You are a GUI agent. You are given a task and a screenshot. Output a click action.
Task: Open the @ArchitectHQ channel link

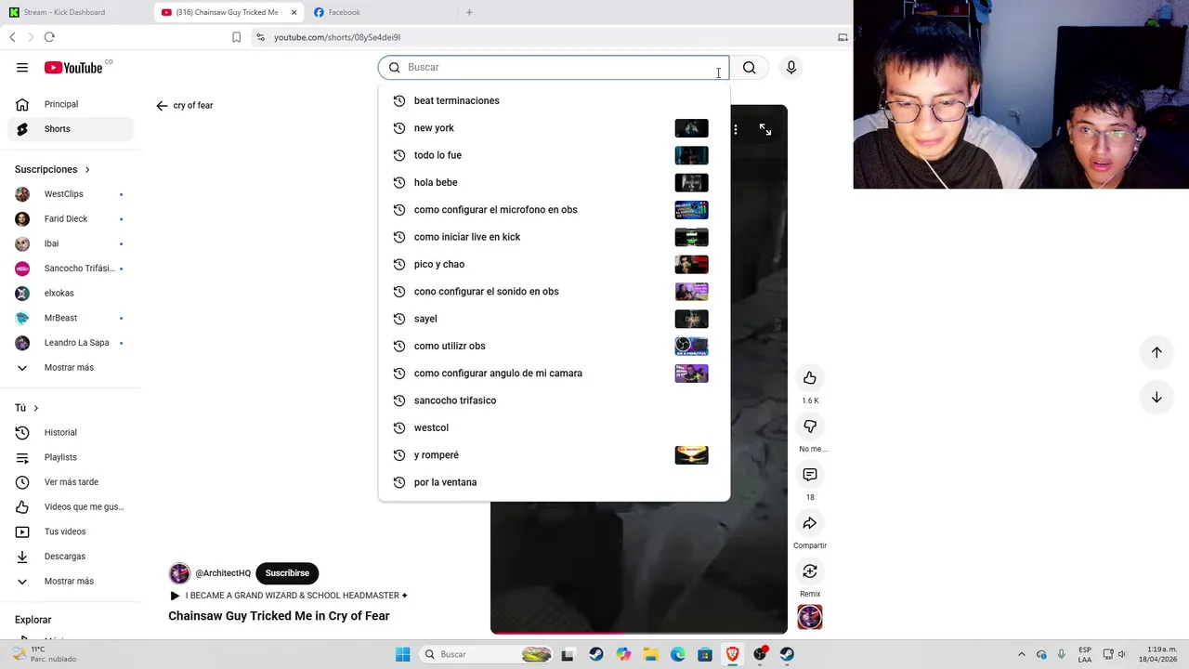click(223, 573)
